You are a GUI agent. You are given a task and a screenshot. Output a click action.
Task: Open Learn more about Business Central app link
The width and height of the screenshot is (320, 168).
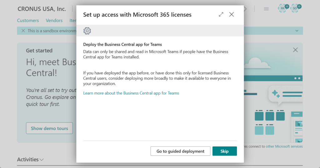[131, 93]
